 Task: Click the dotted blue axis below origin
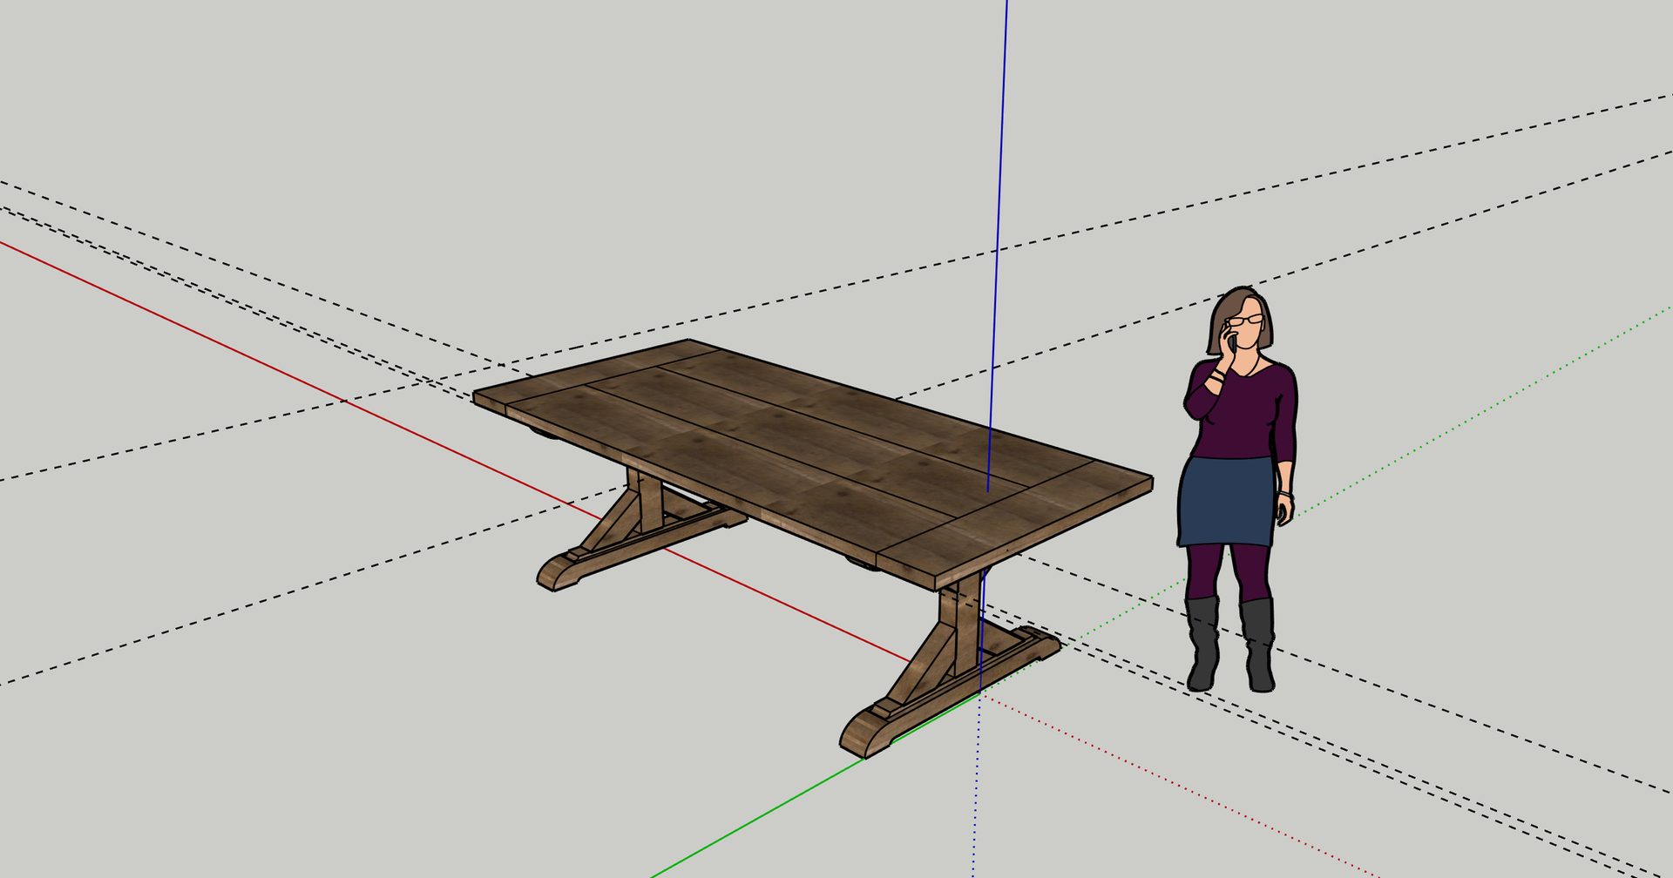pyautogui.click(x=977, y=784)
